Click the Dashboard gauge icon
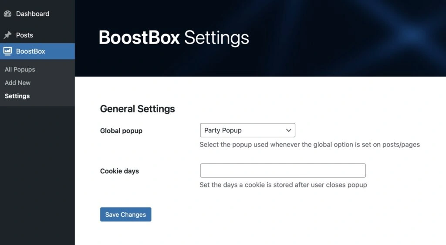Viewport: 446px width, 245px height. point(8,14)
